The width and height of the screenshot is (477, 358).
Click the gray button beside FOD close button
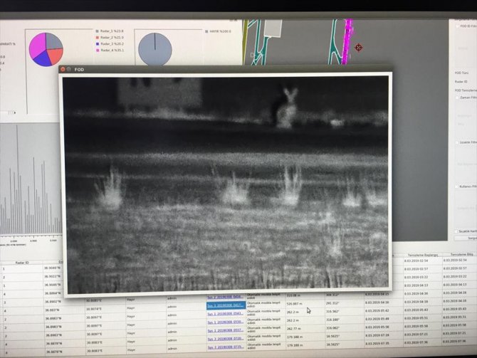[x=69, y=69]
